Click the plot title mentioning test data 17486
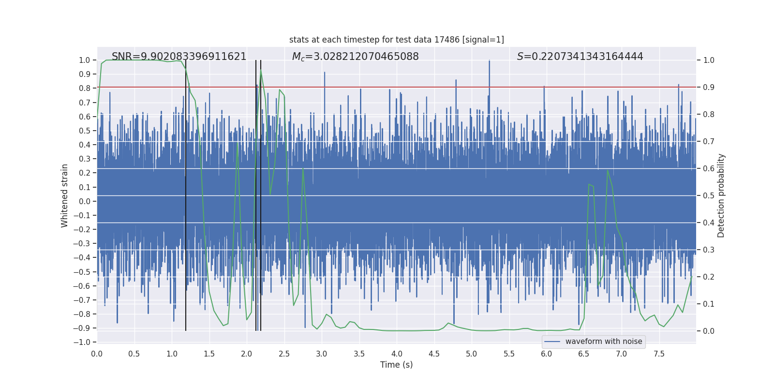 point(397,40)
